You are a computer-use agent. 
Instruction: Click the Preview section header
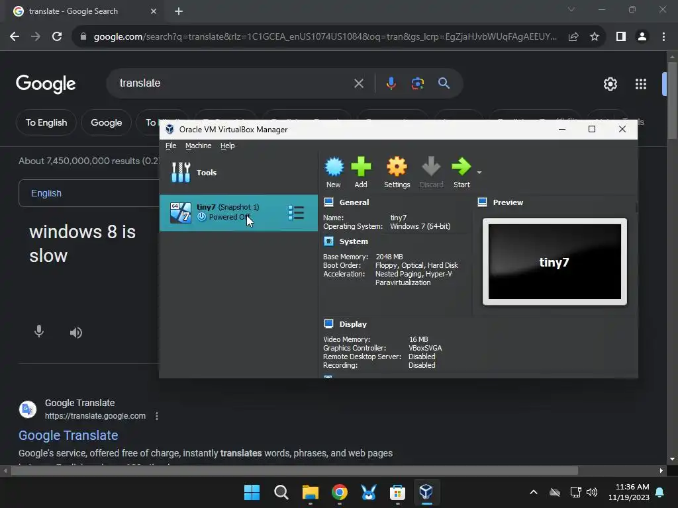508,202
